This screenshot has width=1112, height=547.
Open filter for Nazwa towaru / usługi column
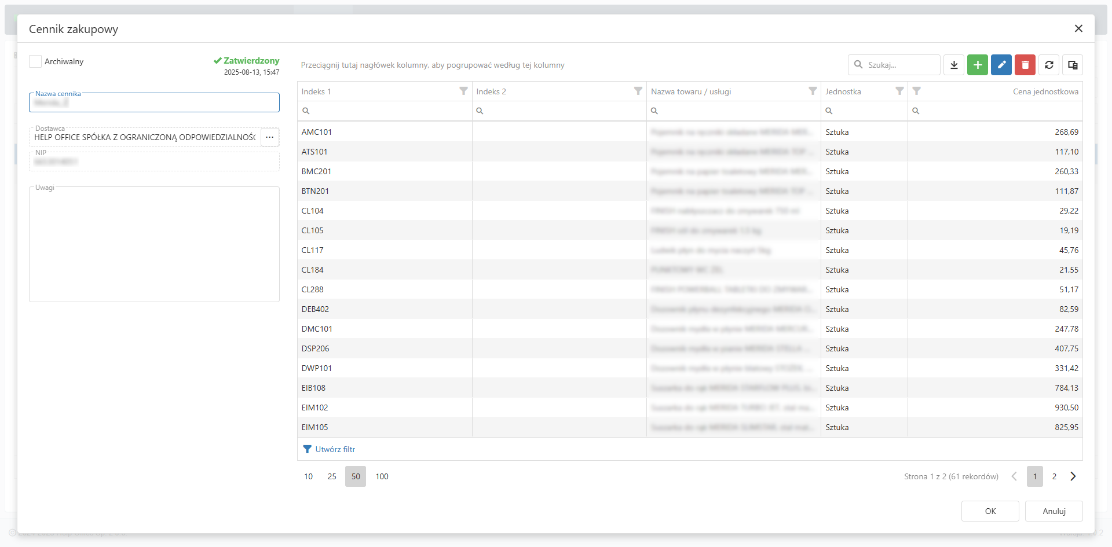coord(813,91)
